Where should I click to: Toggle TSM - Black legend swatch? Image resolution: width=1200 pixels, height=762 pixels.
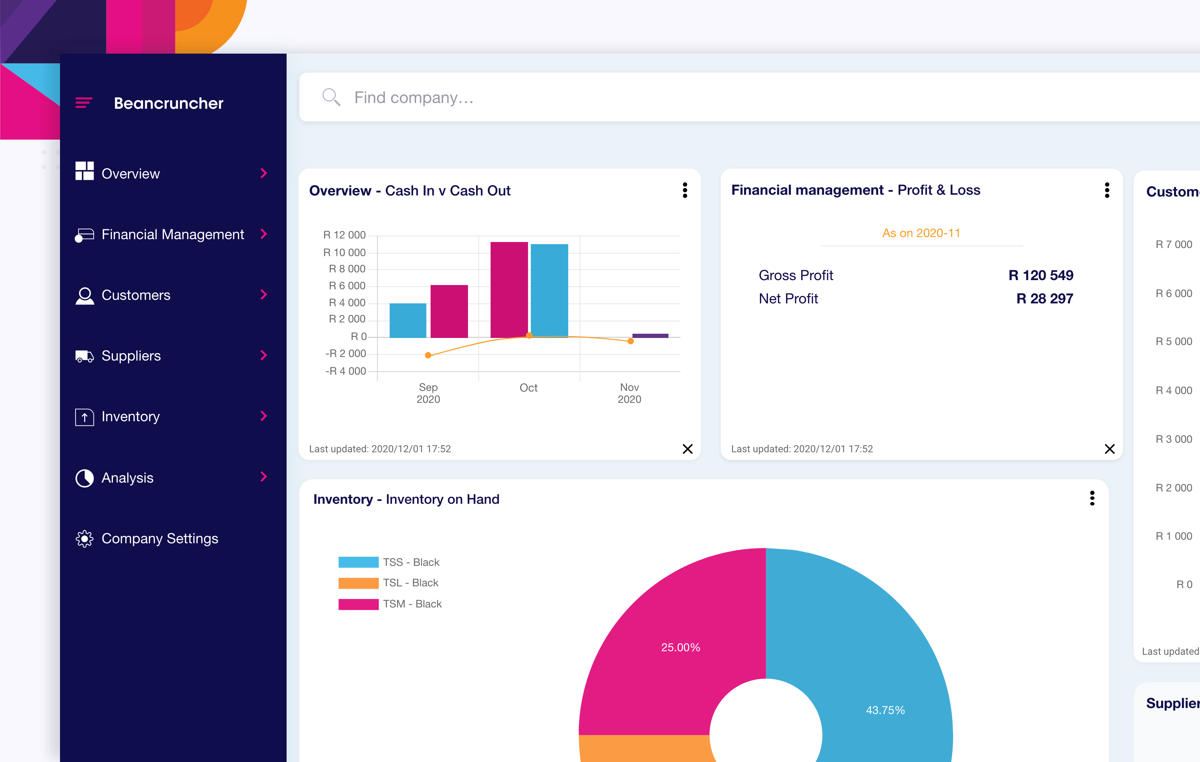(358, 604)
